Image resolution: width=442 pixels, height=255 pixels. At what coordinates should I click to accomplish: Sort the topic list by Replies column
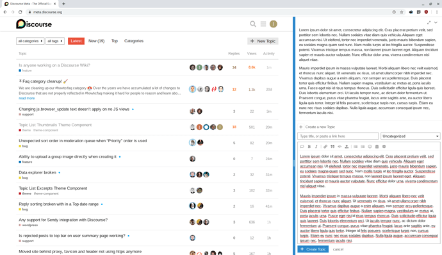[234, 54]
